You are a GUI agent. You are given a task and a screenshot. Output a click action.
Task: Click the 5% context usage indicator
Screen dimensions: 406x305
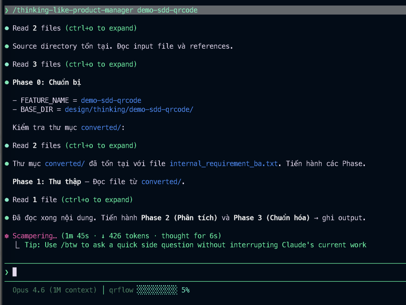[186, 290]
